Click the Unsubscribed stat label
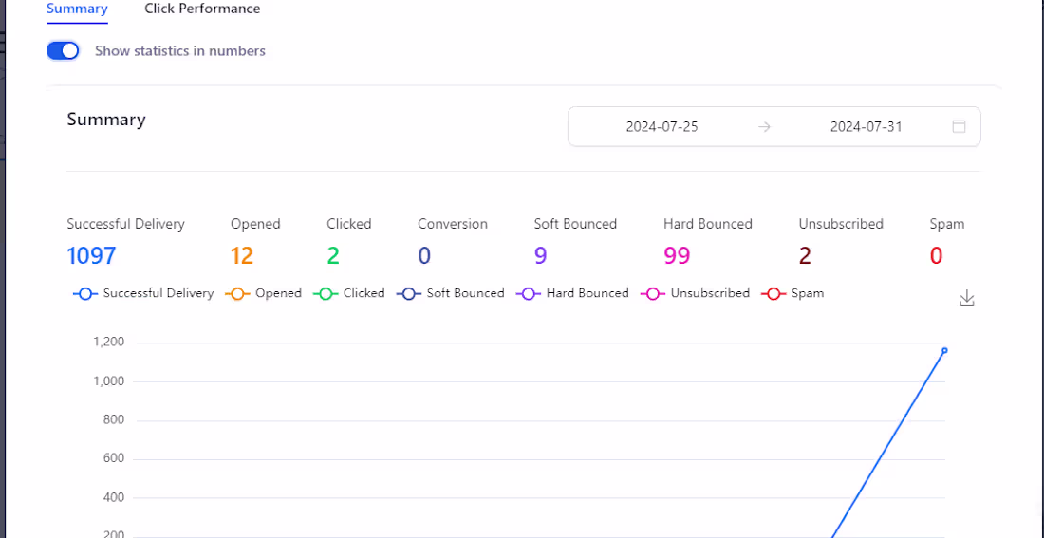1044x538 pixels. click(x=841, y=224)
